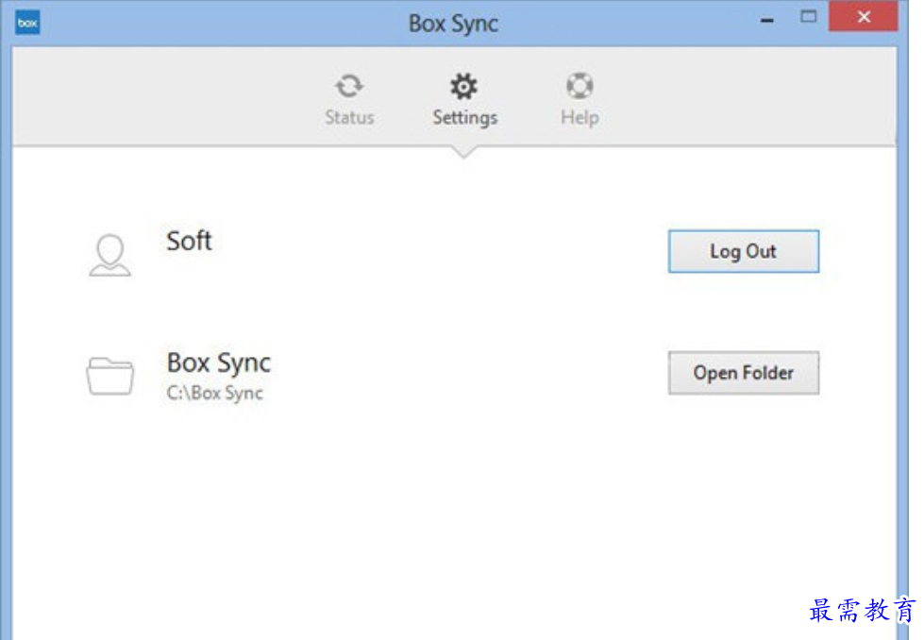Maximize the Box Sync window
Image resolution: width=924 pixels, height=640 pixels.
tap(809, 17)
